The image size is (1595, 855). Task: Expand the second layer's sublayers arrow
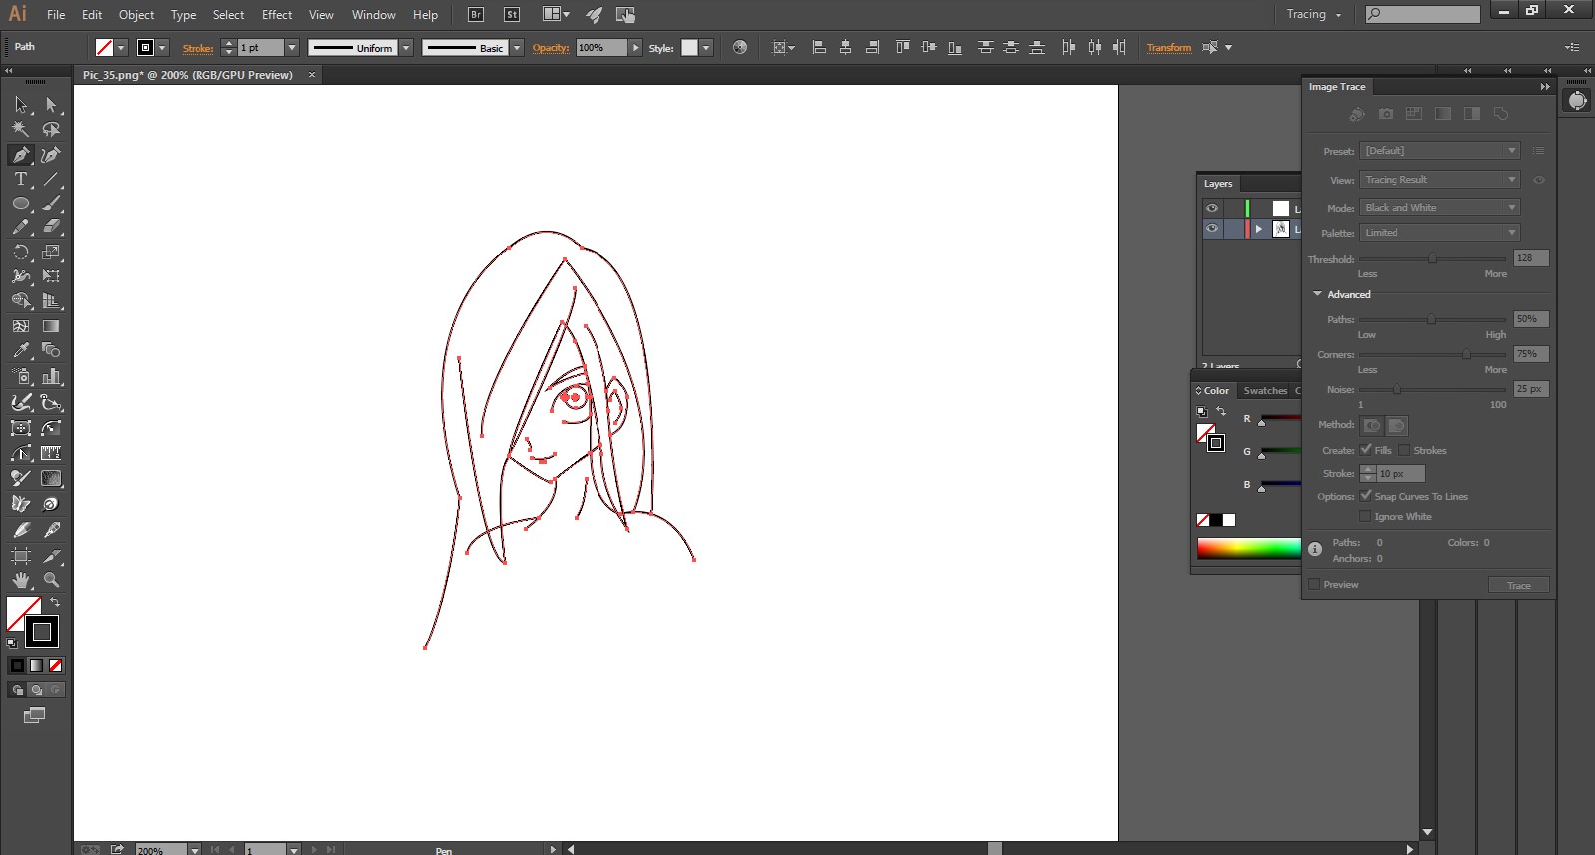click(x=1259, y=228)
